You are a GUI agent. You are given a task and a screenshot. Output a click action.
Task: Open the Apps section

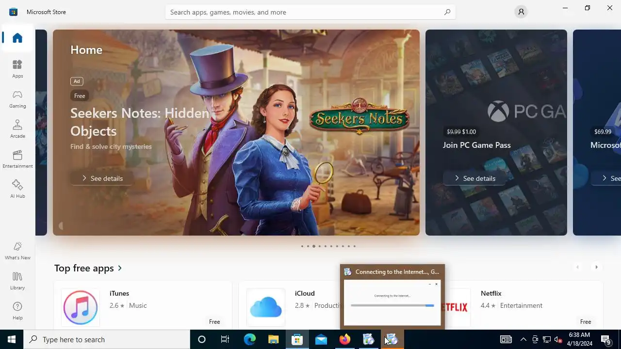tap(17, 69)
